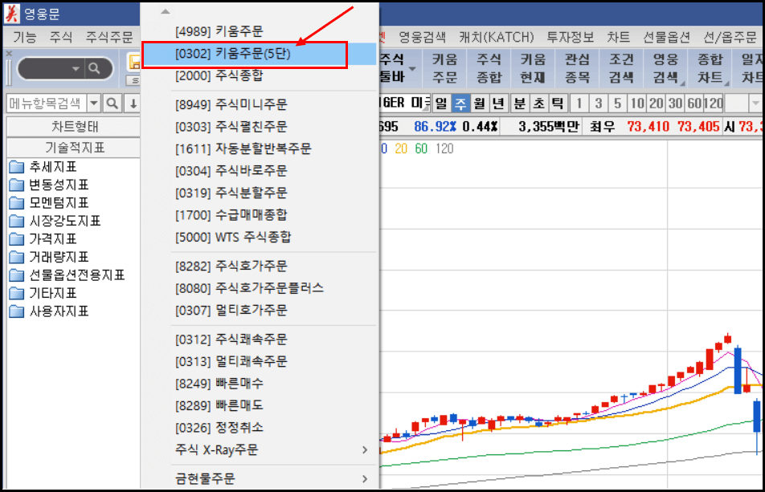Open the 메뉴항목검색 dropdown arrow
Screen dimensions: 765x492
(x=94, y=104)
